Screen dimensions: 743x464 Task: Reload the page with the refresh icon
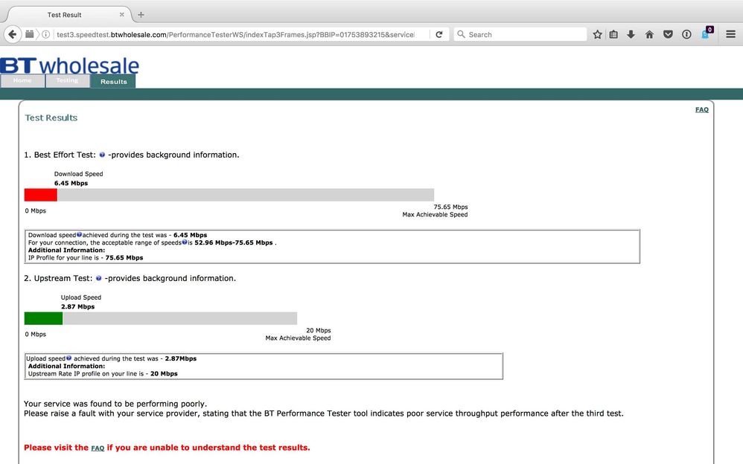click(439, 34)
